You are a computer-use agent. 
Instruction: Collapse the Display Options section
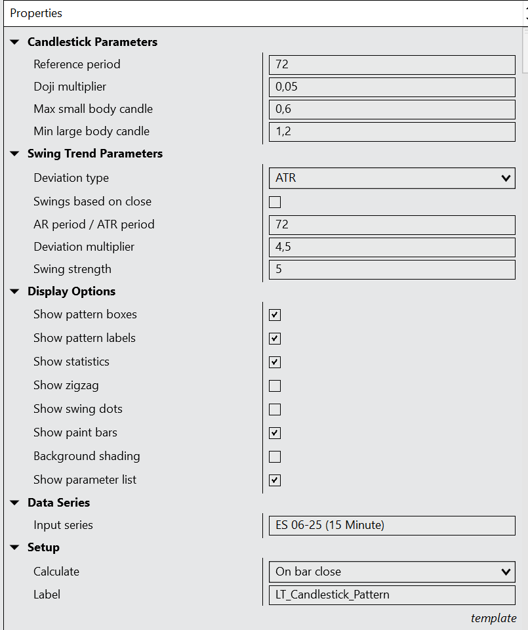[14, 291]
